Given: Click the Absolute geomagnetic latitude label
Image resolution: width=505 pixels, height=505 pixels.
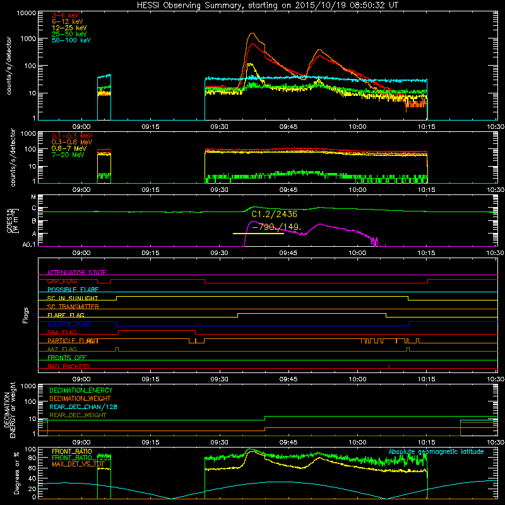Looking at the screenshot, I should click(436, 451).
